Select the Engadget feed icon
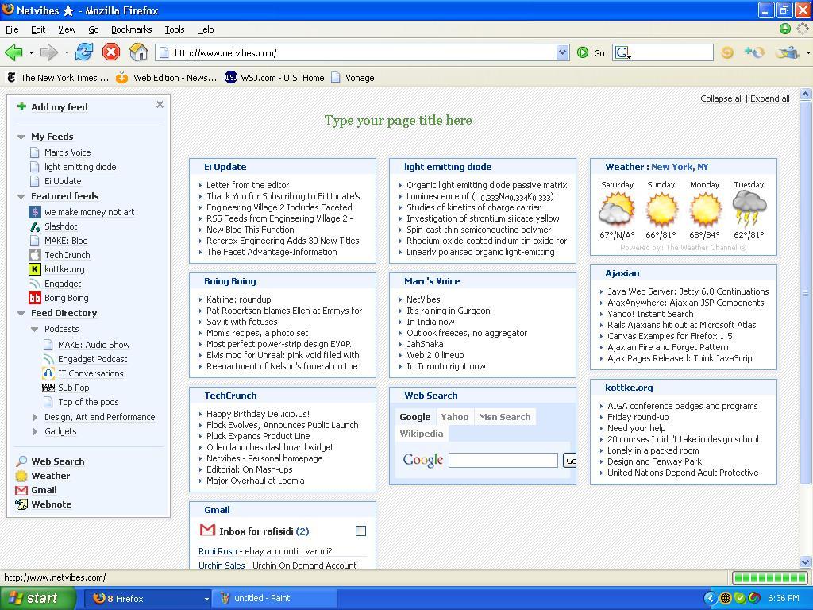 35,284
